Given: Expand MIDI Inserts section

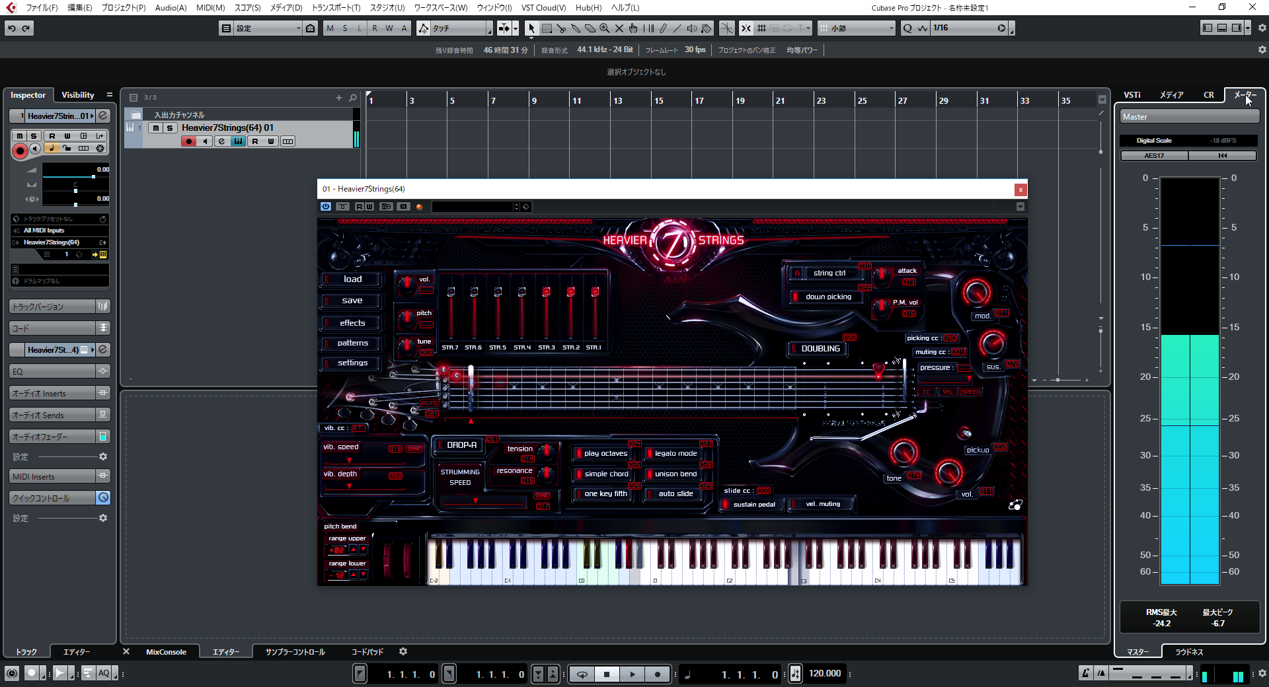Looking at the screenshot, I should pyautogui.click(x=53, y=476).
